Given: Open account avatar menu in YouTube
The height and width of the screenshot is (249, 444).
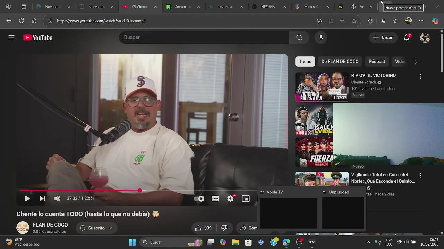Looking at the screenshot, I should click(425, 37).
